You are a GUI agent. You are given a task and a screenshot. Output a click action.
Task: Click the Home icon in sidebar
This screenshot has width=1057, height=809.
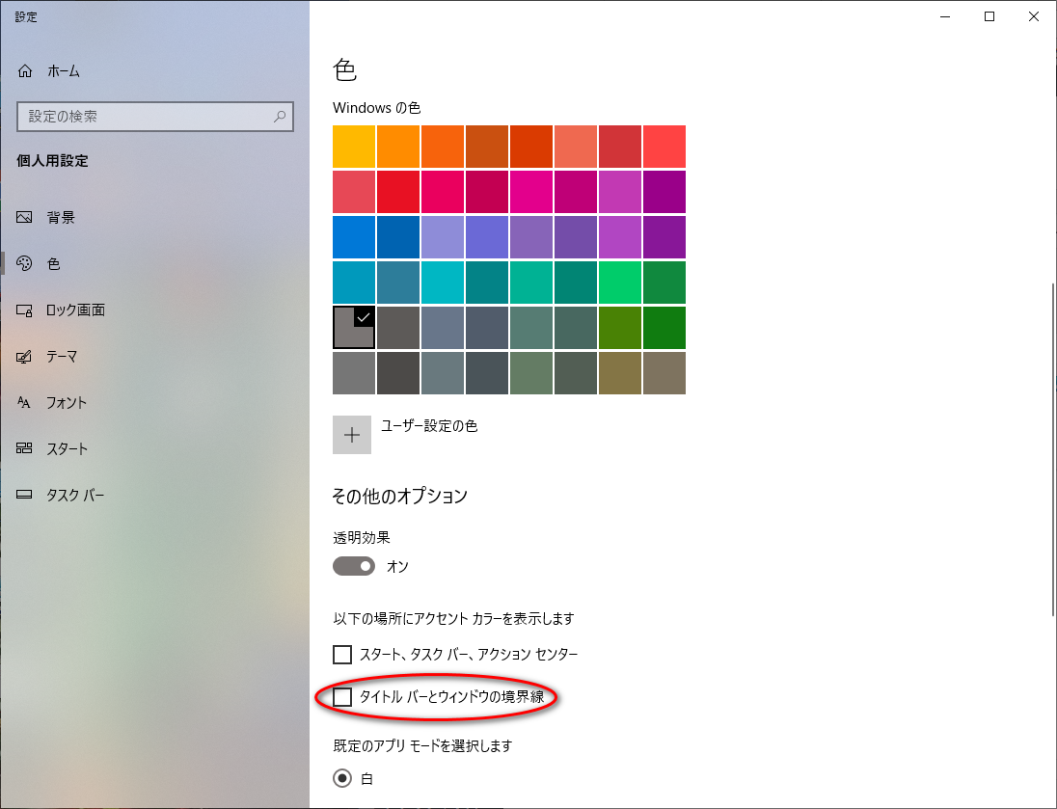coord(25,71)
